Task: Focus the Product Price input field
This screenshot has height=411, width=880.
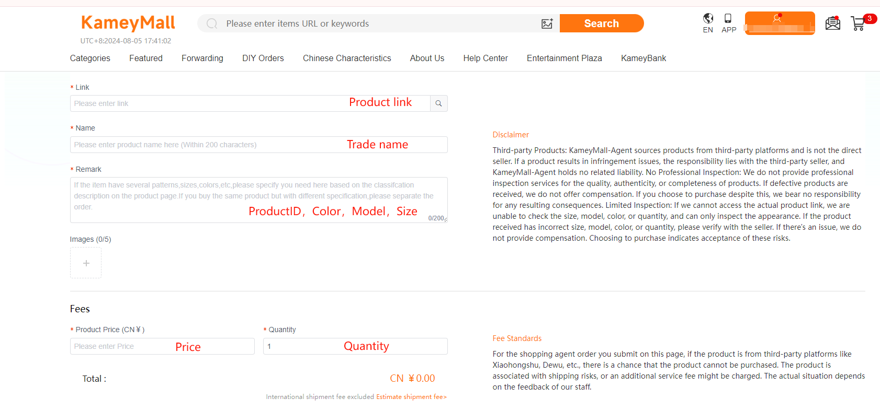Action: pos(162,346)
